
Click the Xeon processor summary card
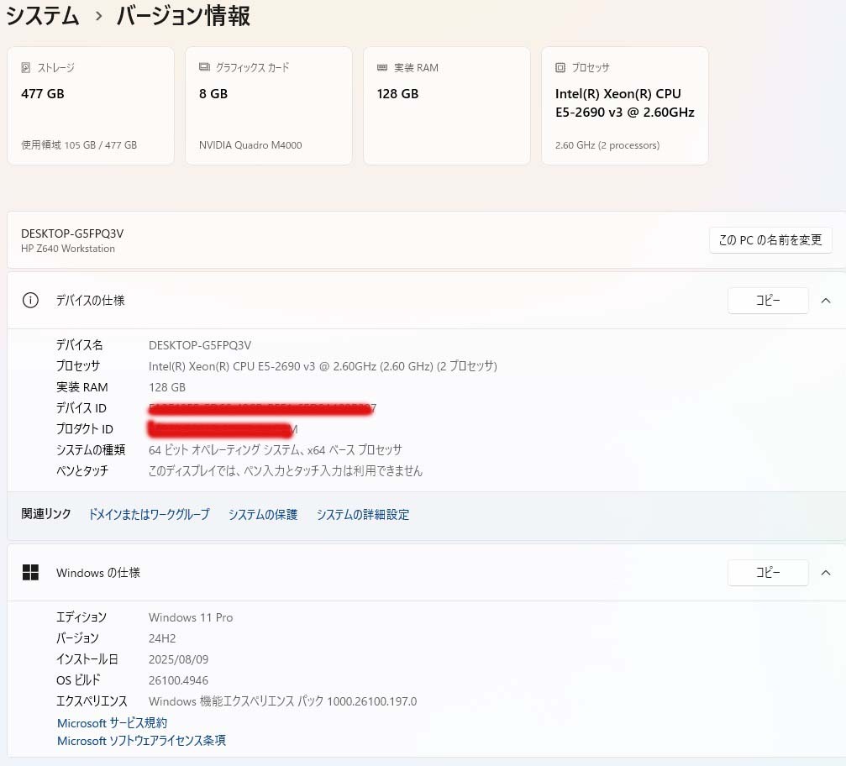tap(624, 105)
